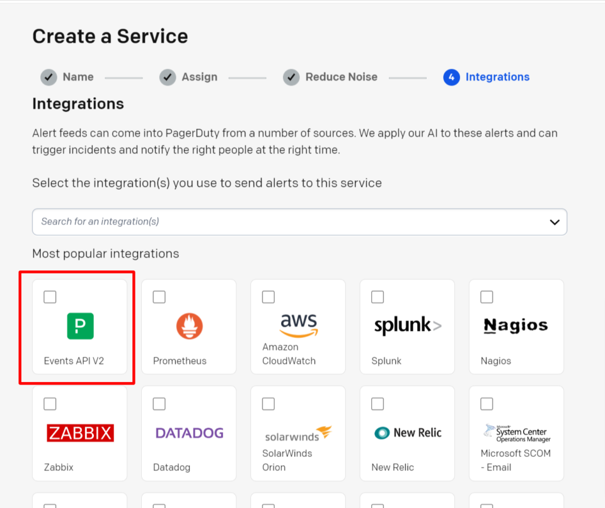Open the integrations search dropdown chevron
This screenshot has width=605, height=508.
pyautogui.click(x=555, y=222)
